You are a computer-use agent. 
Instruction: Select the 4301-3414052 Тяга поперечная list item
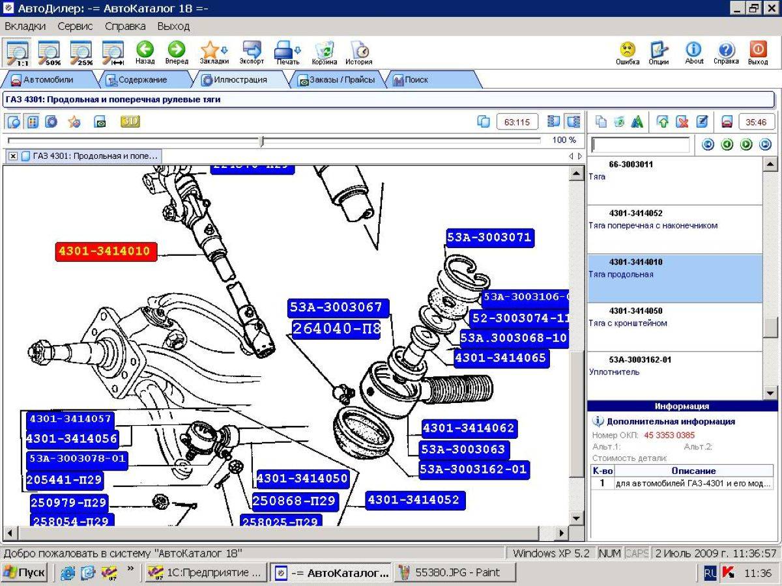tap(675, 229)
